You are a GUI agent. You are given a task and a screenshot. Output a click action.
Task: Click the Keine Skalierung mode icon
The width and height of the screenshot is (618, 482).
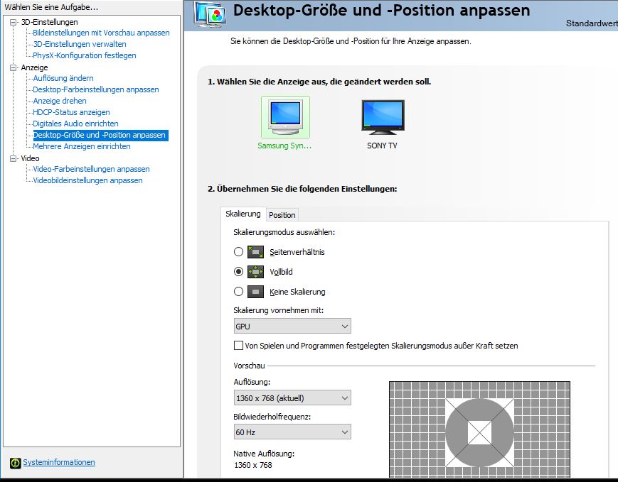pos(255,291)
